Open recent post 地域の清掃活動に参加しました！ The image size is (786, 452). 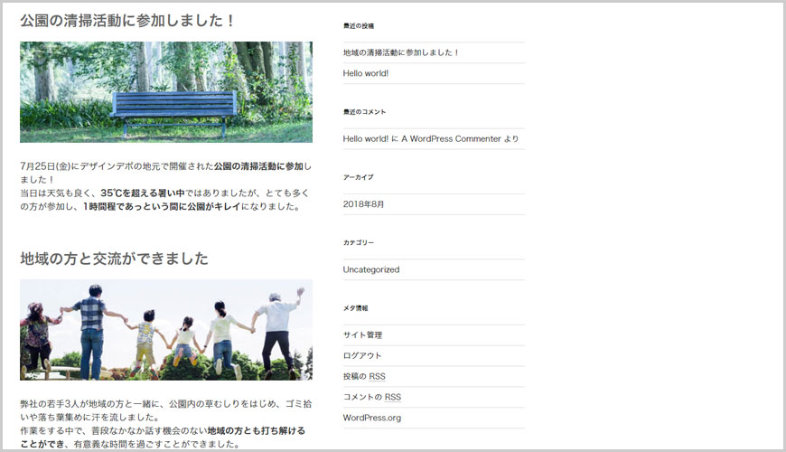tap(400, 52)
